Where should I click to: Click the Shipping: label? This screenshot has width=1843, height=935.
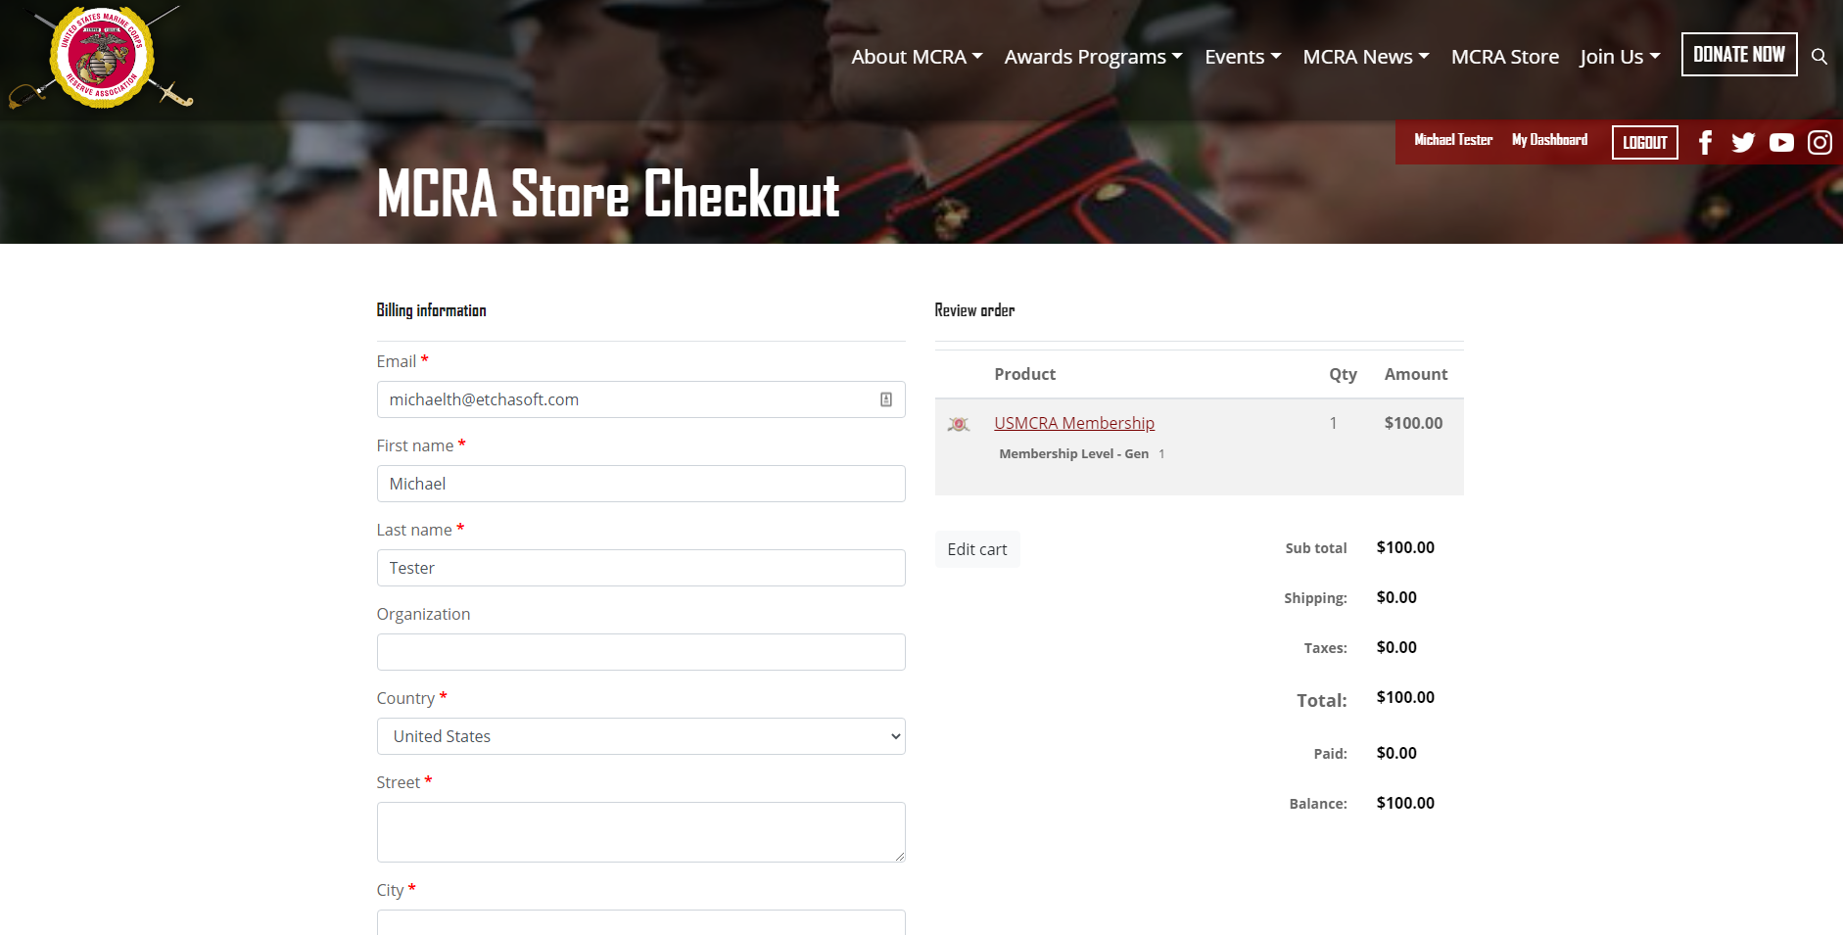(x=1315, y=598)
